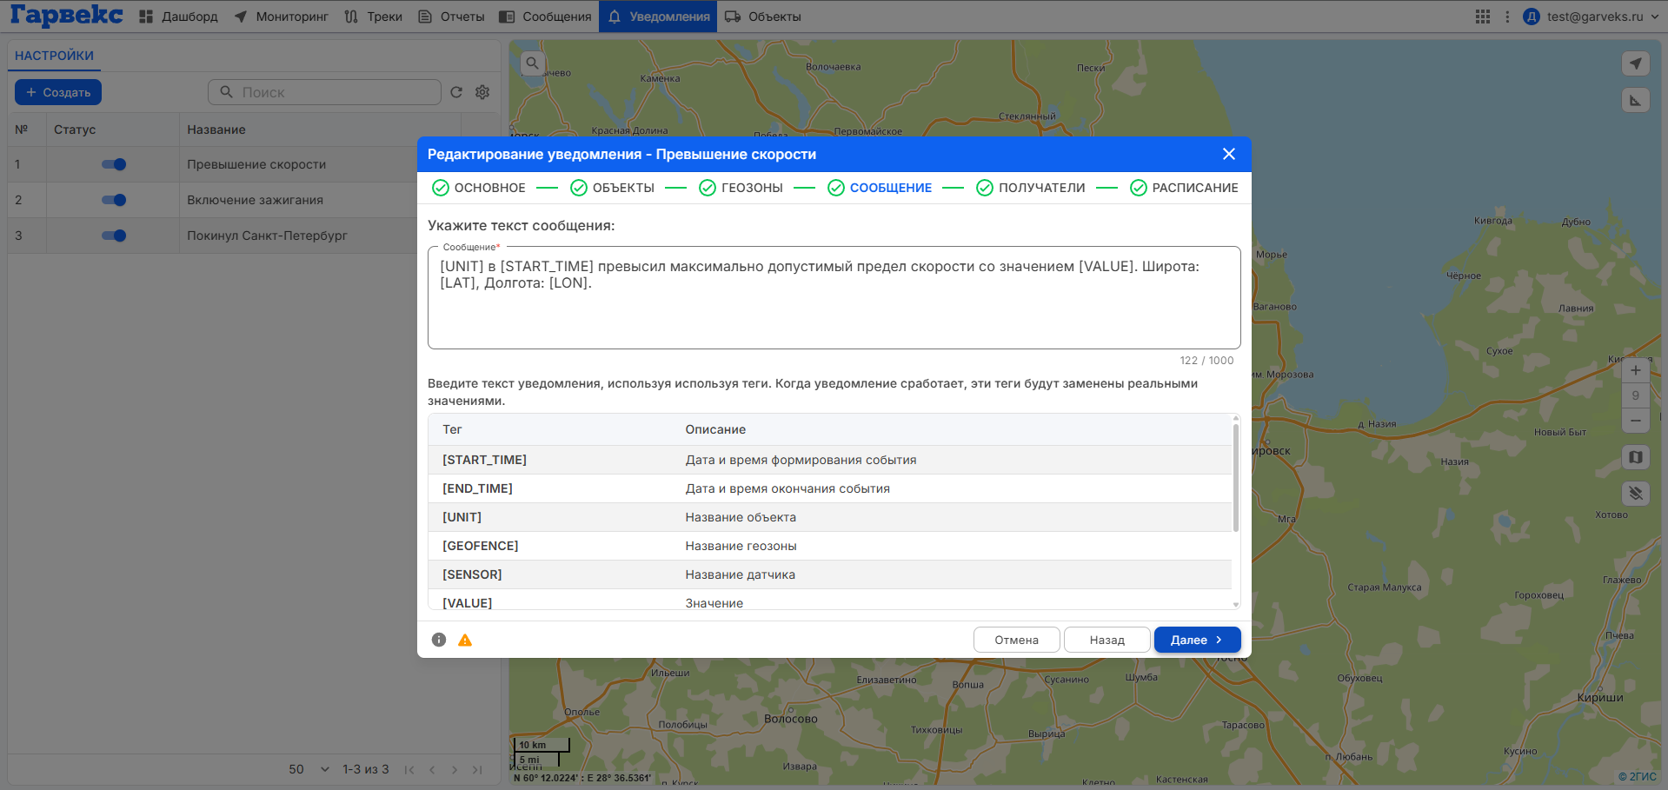Screen dimensions: 1668x790
Task: Go to ОБЪЕКТЫ step
Action: [x=613, y=188]
